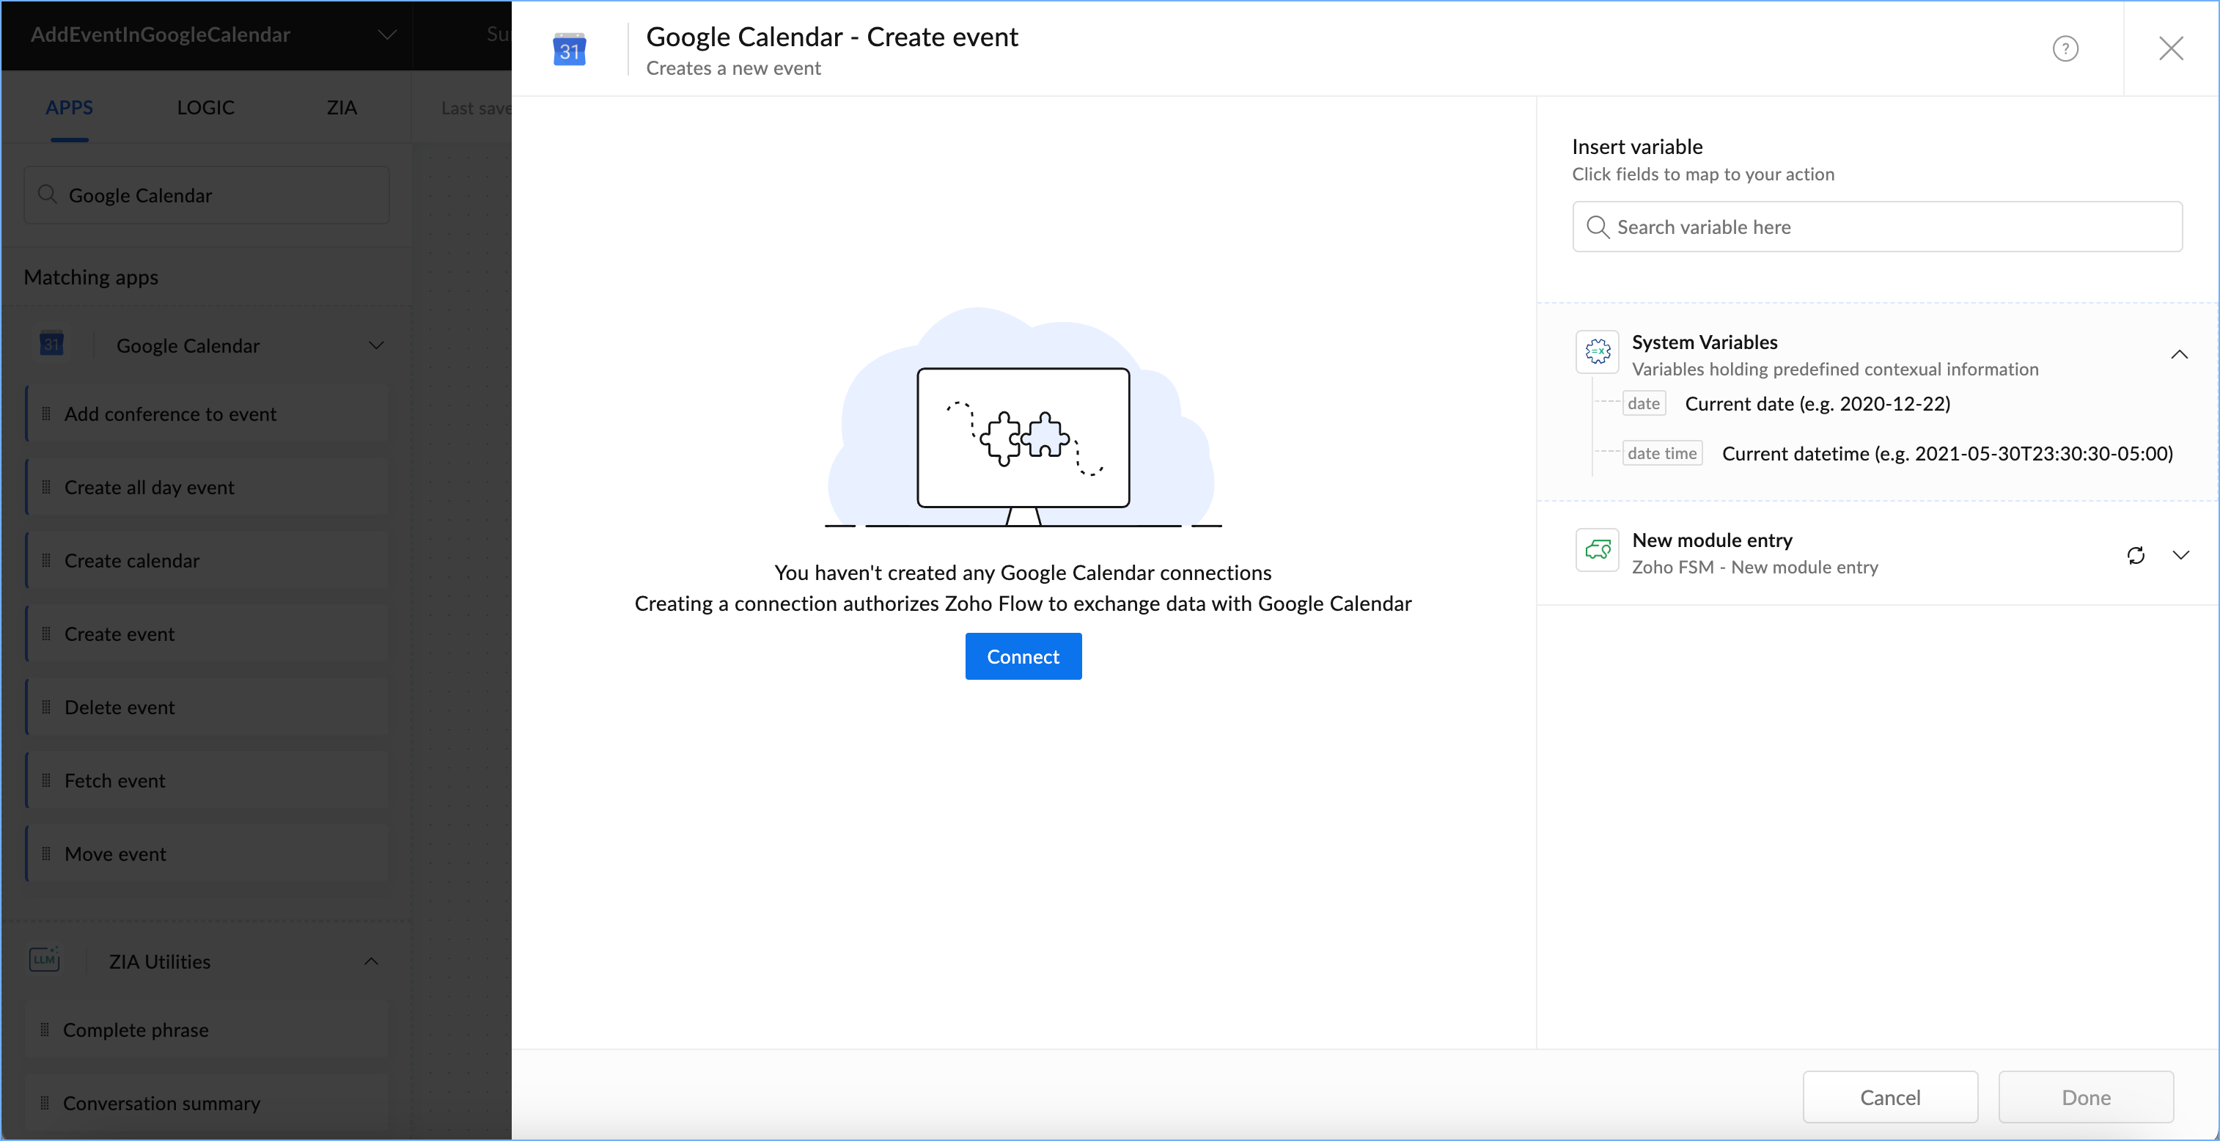The image size is (2220, 1141).
Task: Expand the New module entry section
Action: [2180, 555]
